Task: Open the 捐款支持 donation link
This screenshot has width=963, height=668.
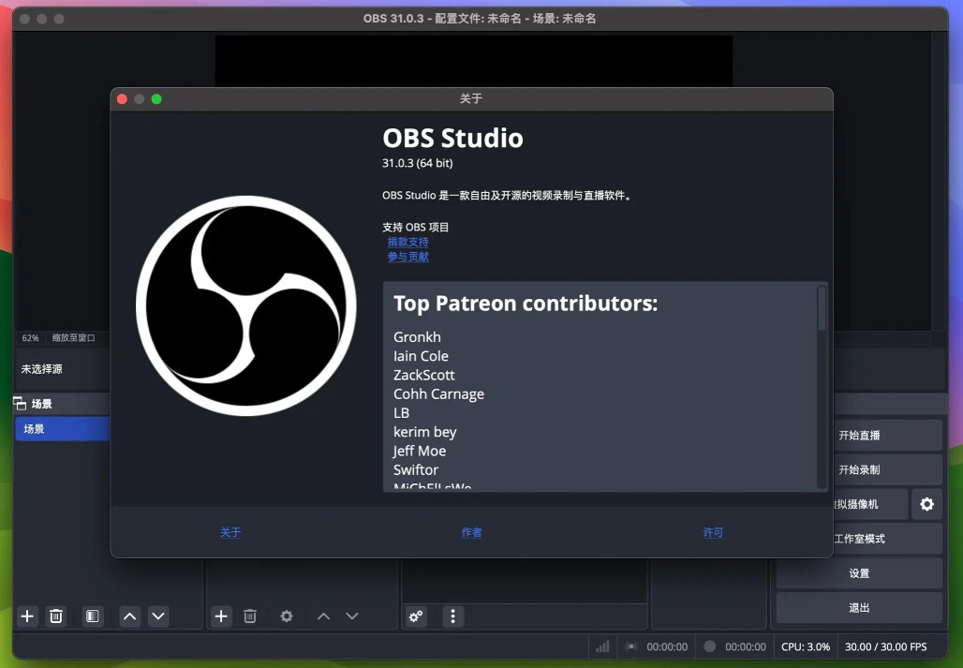Action: click(407, 242)
